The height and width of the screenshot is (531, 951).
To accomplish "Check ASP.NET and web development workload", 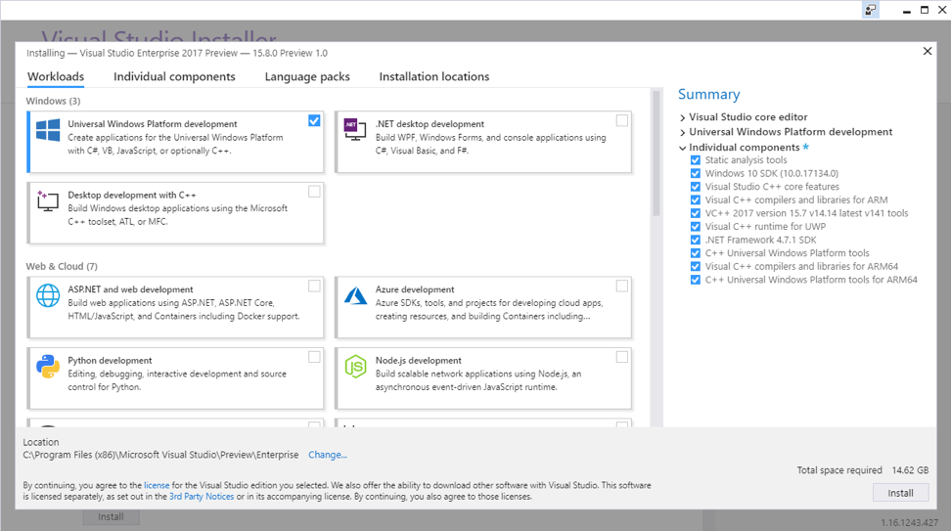I will (x=314, y=287).
